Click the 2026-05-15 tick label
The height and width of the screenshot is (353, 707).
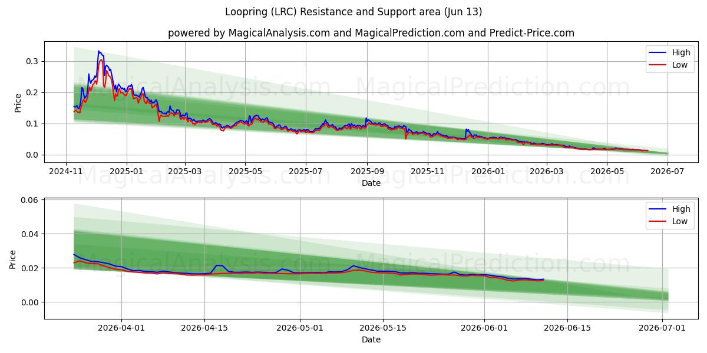pos(384,328)
